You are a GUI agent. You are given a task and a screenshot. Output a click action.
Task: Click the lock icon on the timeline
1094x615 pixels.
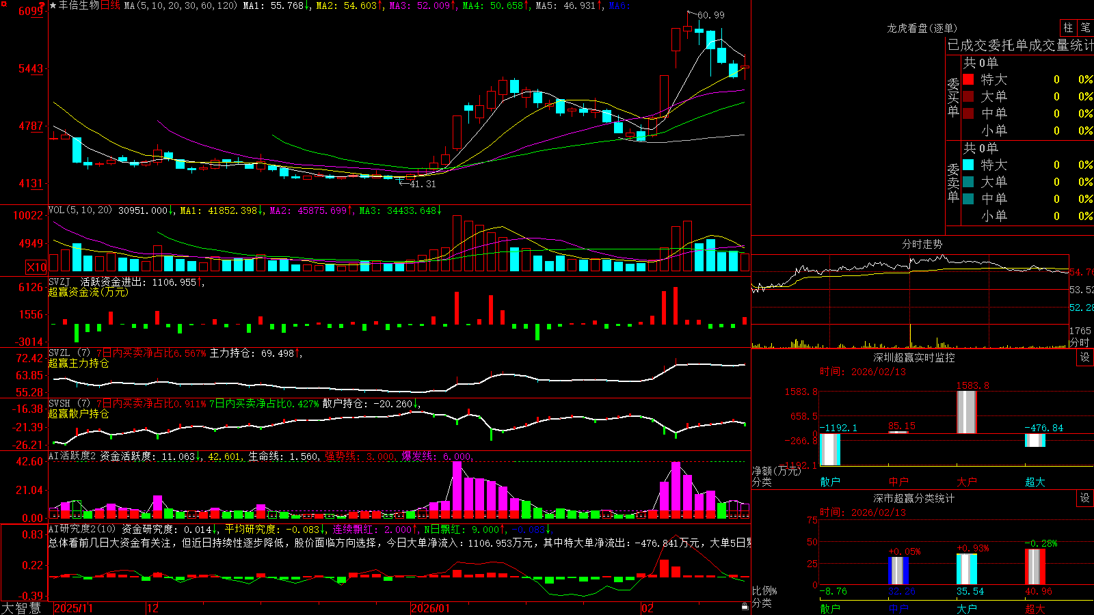(x=745, y=606)
